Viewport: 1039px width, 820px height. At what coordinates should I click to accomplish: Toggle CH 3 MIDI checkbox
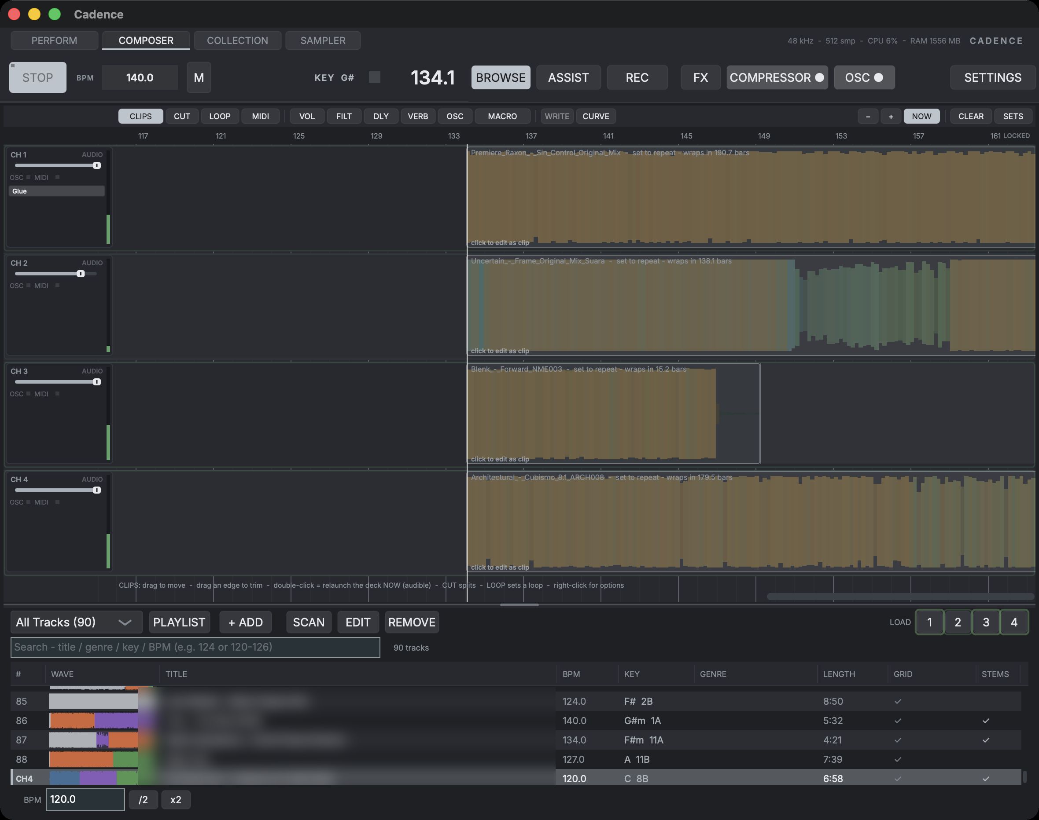57,394
